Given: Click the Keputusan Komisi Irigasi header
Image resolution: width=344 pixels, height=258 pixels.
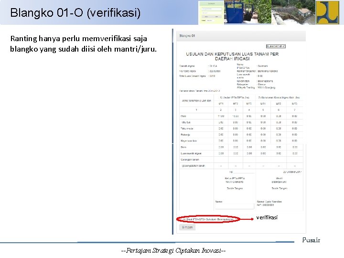Looking at the screenshot, I should tap(279, 97).
